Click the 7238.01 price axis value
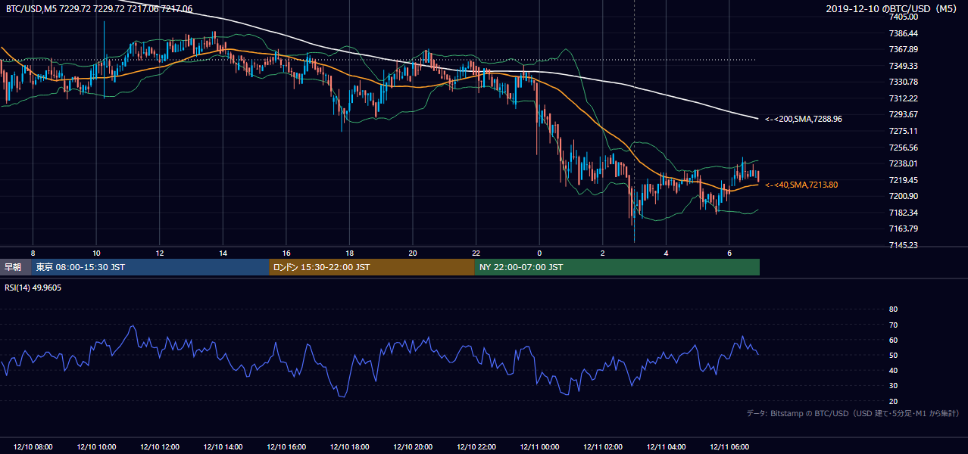Image resolution: width=968 pixels, height=454 pixels. tap(904, 163)
